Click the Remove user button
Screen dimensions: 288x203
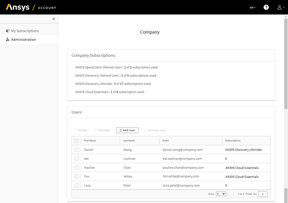(155, 130)
